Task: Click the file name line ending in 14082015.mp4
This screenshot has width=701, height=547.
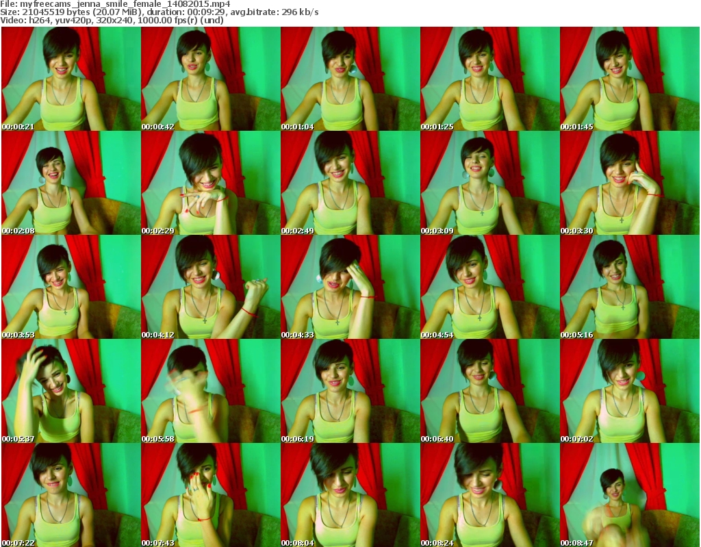Action: [x=115, y=4]
